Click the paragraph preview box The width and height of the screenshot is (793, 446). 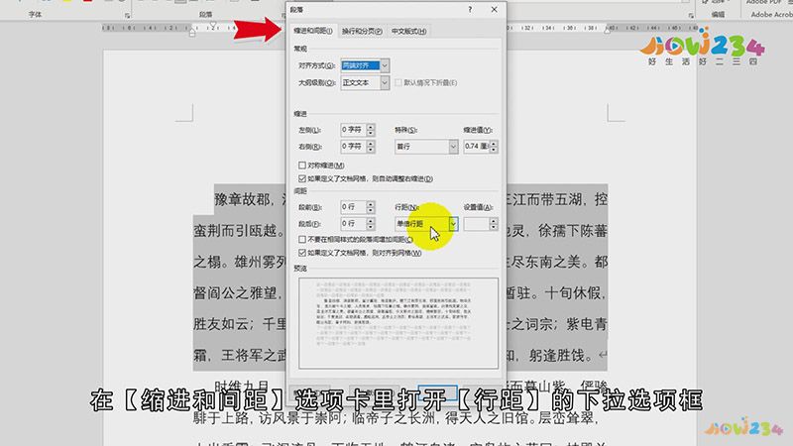(x=398, y=323)
